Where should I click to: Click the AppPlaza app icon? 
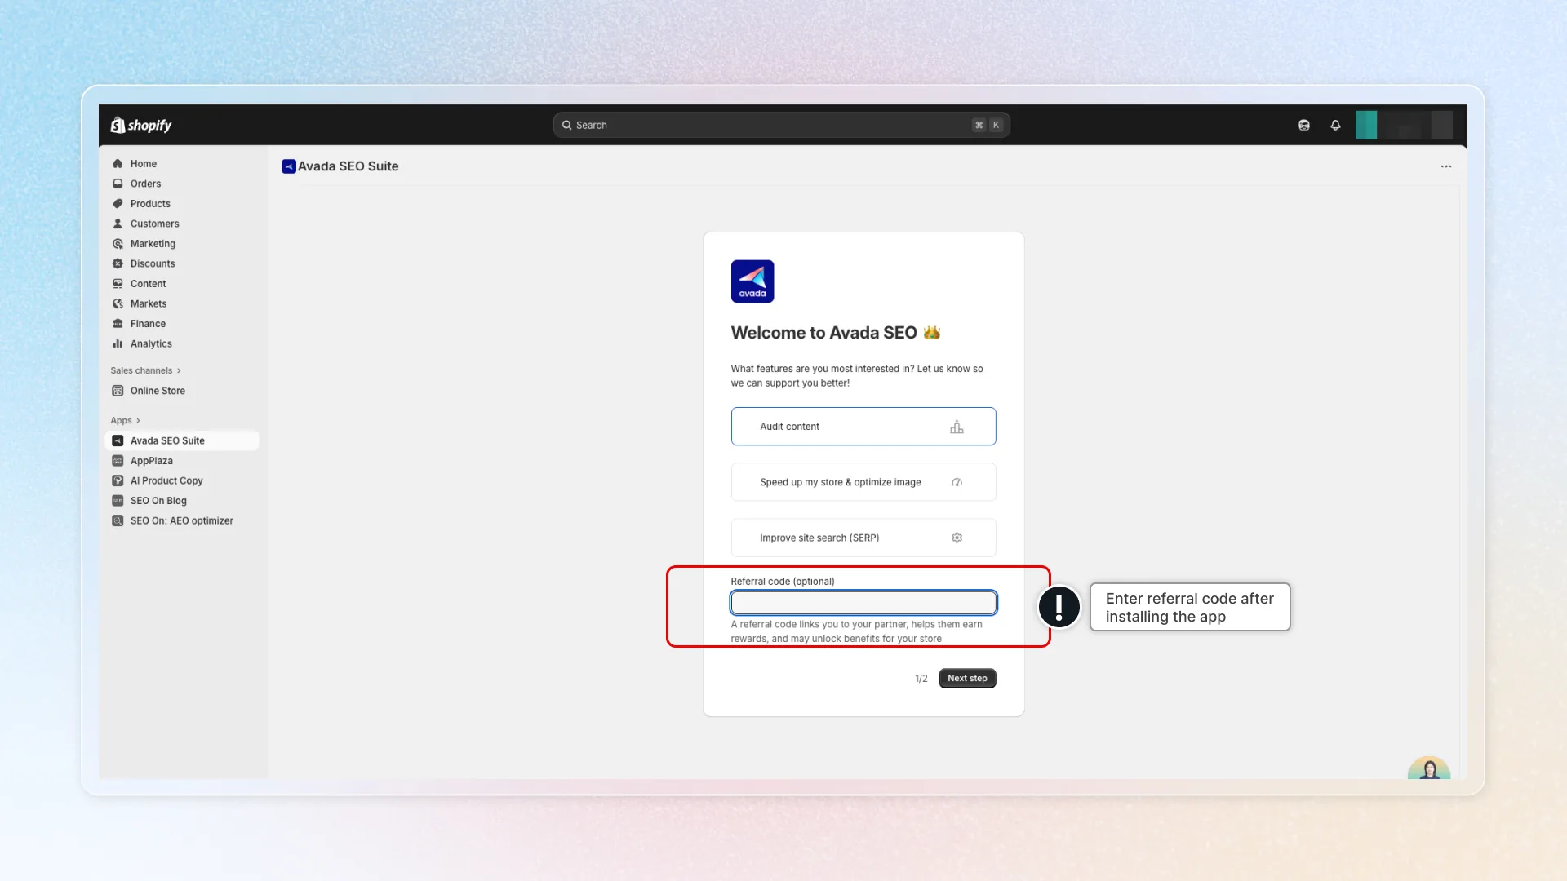click(x=118, y=461)
